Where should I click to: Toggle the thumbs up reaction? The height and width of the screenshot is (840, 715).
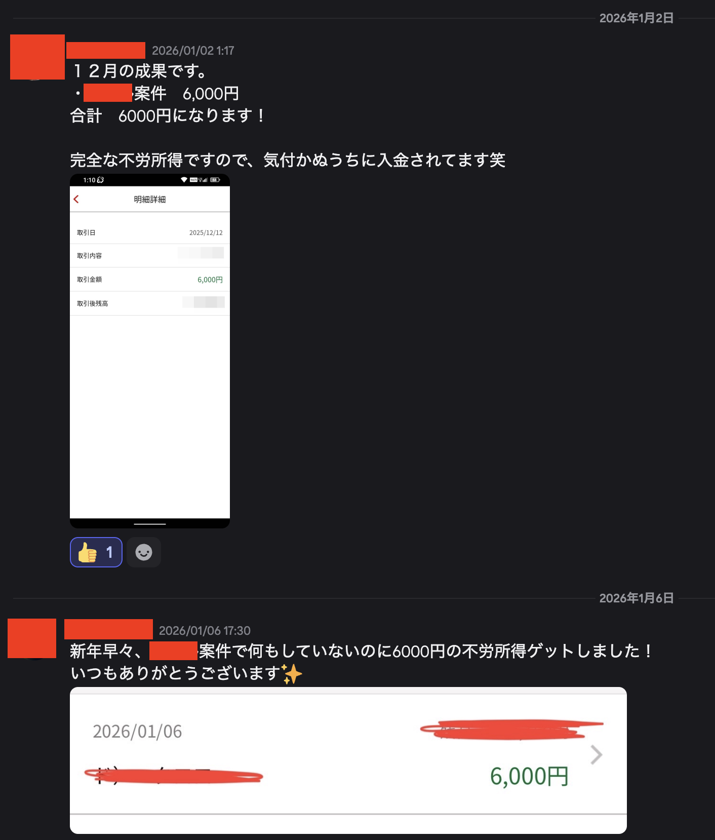96,552
